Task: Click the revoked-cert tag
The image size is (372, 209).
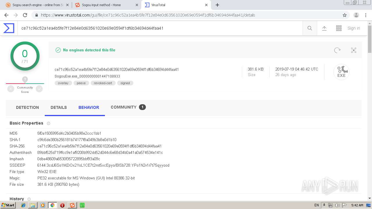Action: (x=103, y=83)
